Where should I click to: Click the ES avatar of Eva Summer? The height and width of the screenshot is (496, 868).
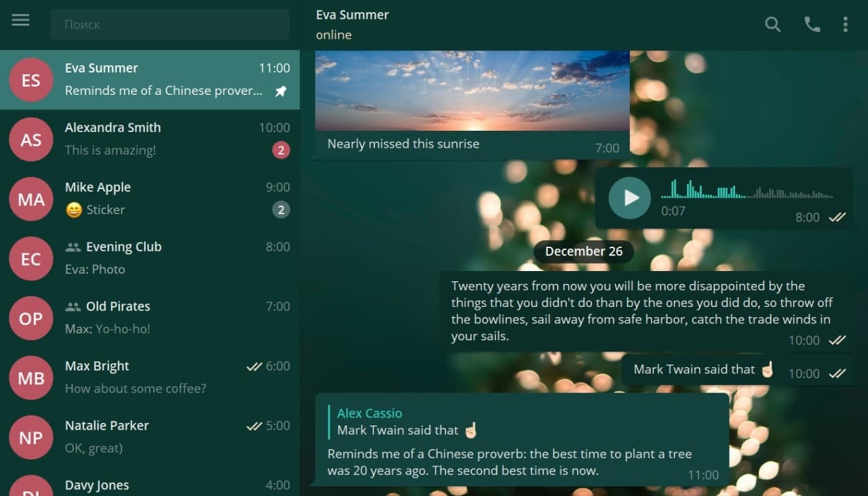point(31,80)
